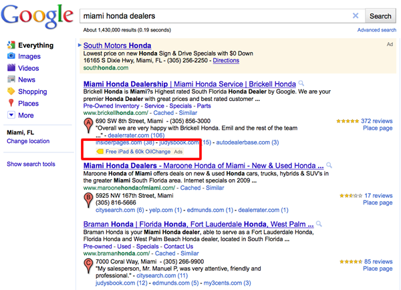Click the preview magnifier beside Brickell Honda title

pos(301,83)
